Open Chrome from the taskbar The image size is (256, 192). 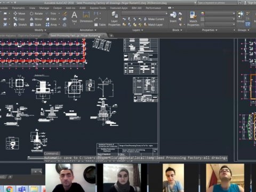[10, 189]
